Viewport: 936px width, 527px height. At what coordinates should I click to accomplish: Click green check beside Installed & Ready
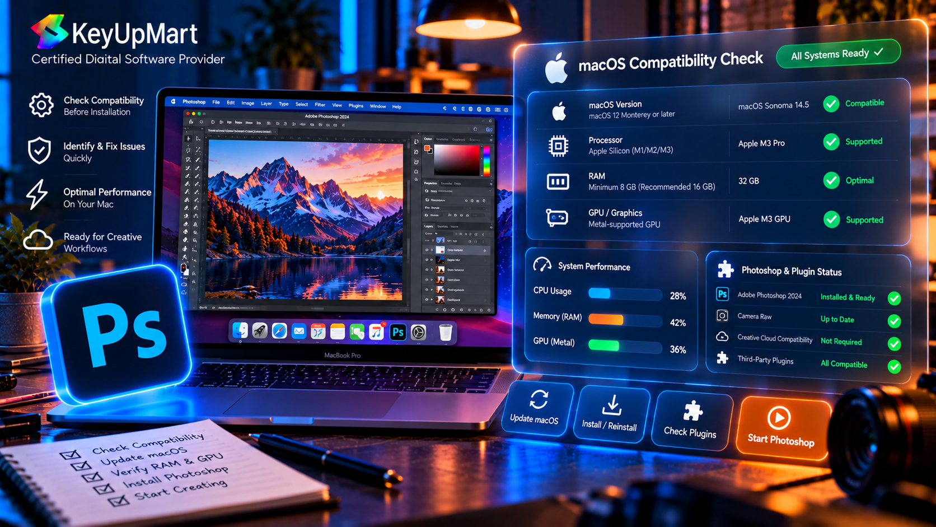tap(894, 299)
